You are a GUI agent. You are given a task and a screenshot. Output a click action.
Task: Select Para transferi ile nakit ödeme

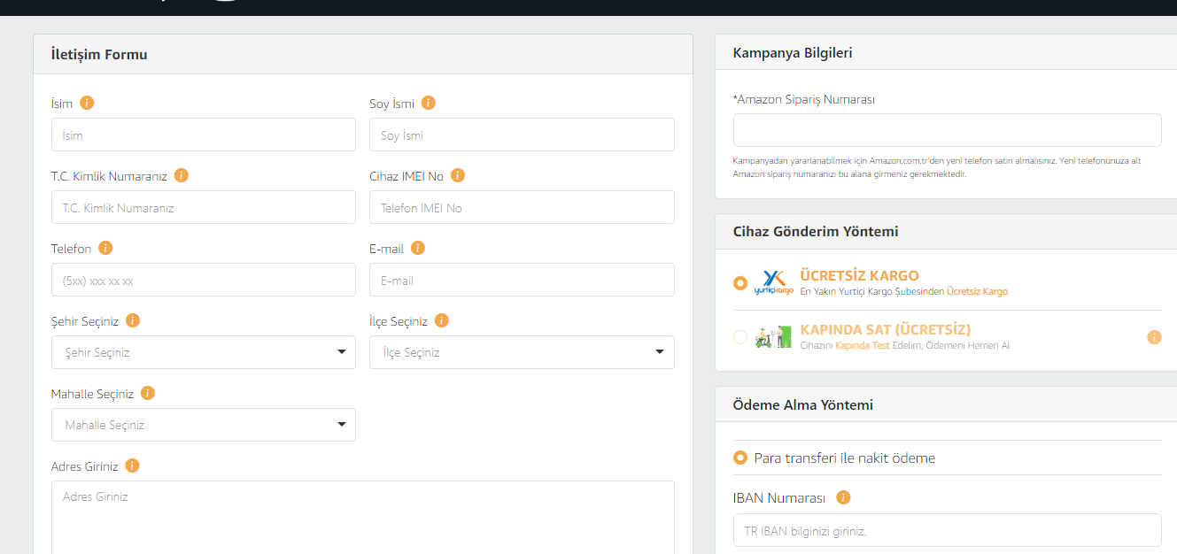click(740, 458)
